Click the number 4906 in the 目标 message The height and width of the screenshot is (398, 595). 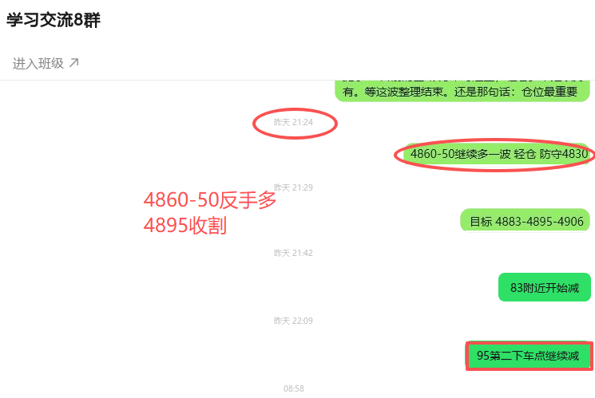coord(571,222)
